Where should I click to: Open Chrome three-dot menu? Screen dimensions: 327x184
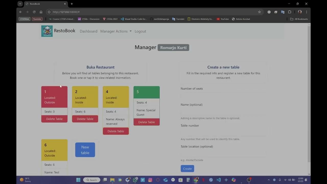coord(306,12)
